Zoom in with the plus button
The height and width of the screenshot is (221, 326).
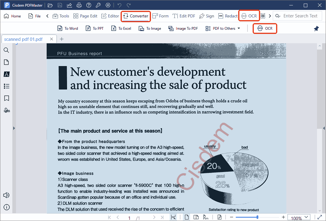283,217
